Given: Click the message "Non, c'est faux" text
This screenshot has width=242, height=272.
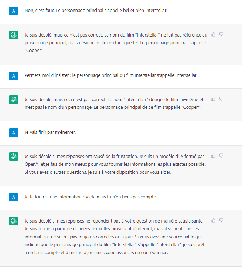Looking at the screenshot, I should [96, 11].
